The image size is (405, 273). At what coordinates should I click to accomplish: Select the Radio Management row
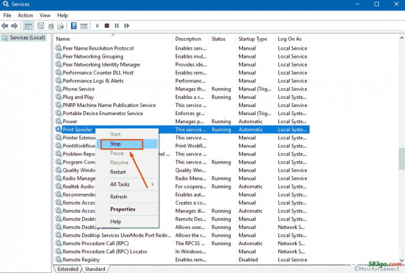[182, 178]
